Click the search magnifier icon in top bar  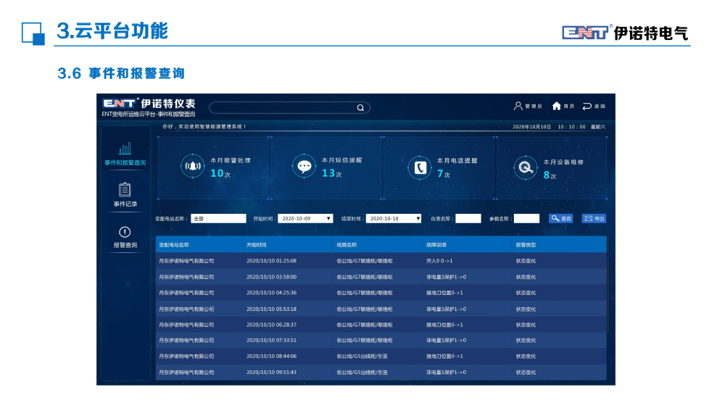(360, 108)
